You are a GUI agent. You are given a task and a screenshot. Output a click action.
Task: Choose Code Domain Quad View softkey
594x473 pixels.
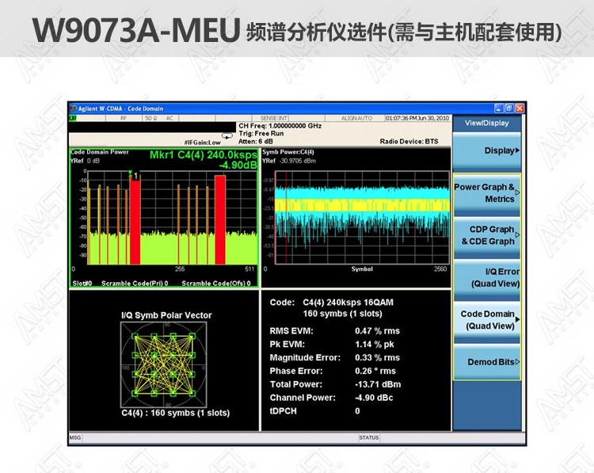[x=487, y=321]
